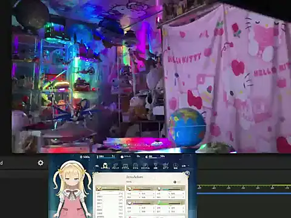Click the character name IrnaAdam
Screen dimensions: 291x218
pyautogui.click(x=135, y=177)
